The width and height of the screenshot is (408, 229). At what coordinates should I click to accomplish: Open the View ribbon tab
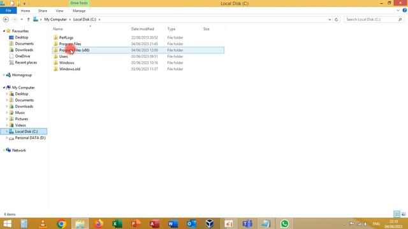59,11
